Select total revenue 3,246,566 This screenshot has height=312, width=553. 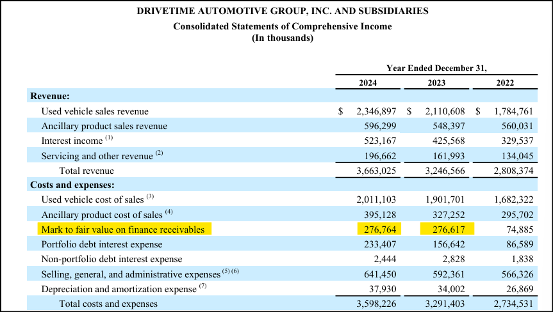pos(445,171)
